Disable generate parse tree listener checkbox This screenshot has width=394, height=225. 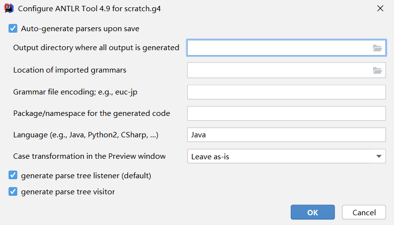pos(13,175)
